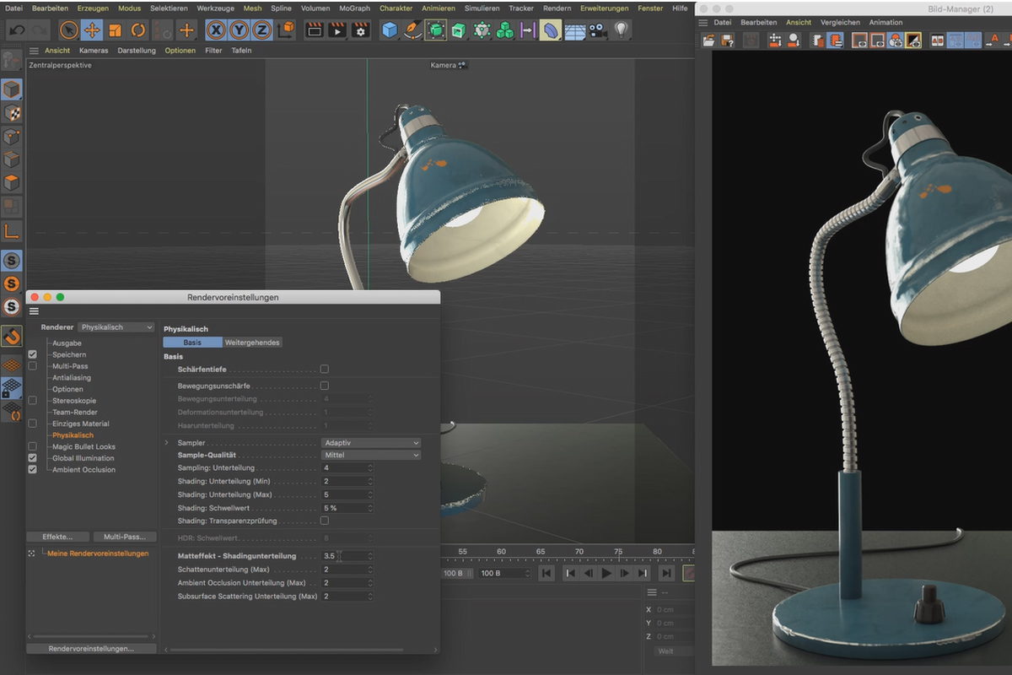Open the Rendern menu
Screen dimensions: 1012x675
(x=557, y=8)
